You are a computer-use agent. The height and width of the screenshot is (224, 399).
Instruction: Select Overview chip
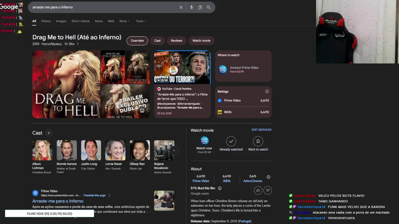tap(137, 41)
